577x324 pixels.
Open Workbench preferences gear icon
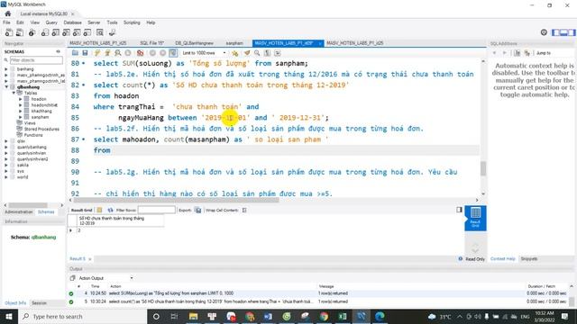click(544, 32)
